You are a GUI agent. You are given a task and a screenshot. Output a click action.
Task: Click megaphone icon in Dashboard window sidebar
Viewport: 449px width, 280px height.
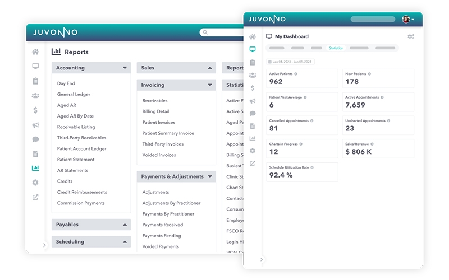coord(252,101)
